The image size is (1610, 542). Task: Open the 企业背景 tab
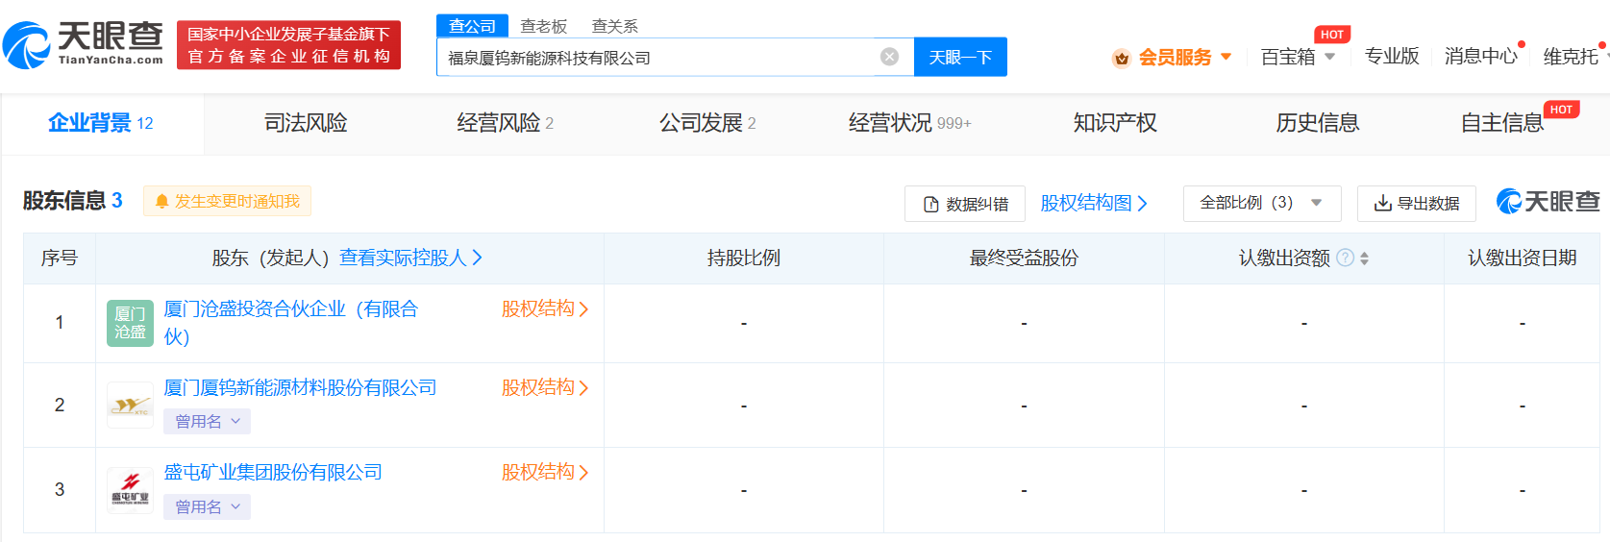click(101, 123)
